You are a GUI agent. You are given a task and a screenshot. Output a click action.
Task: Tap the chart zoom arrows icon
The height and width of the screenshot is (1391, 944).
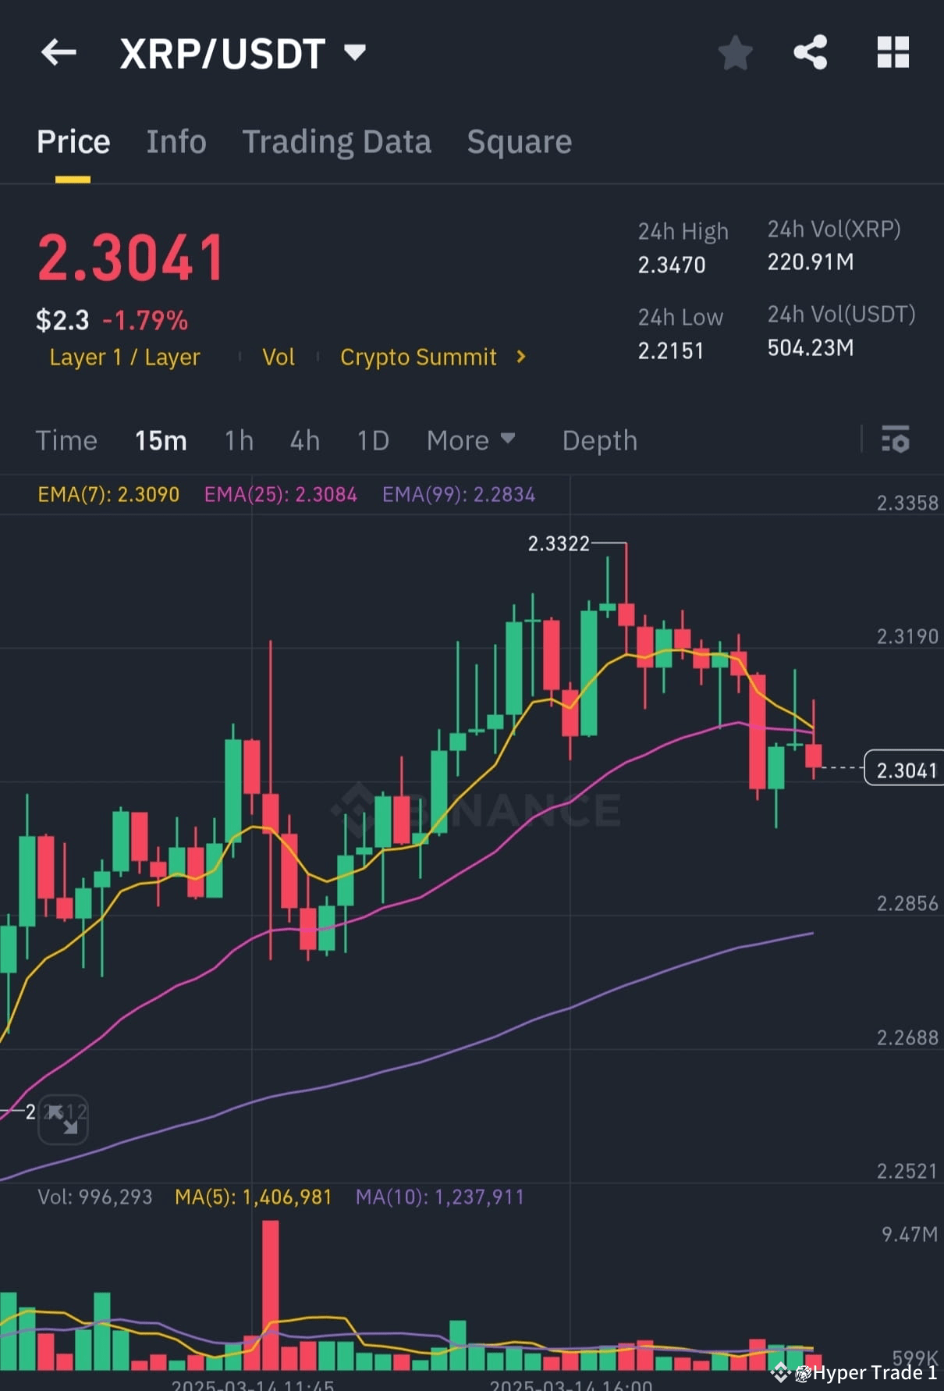(x=62, y=1119)
